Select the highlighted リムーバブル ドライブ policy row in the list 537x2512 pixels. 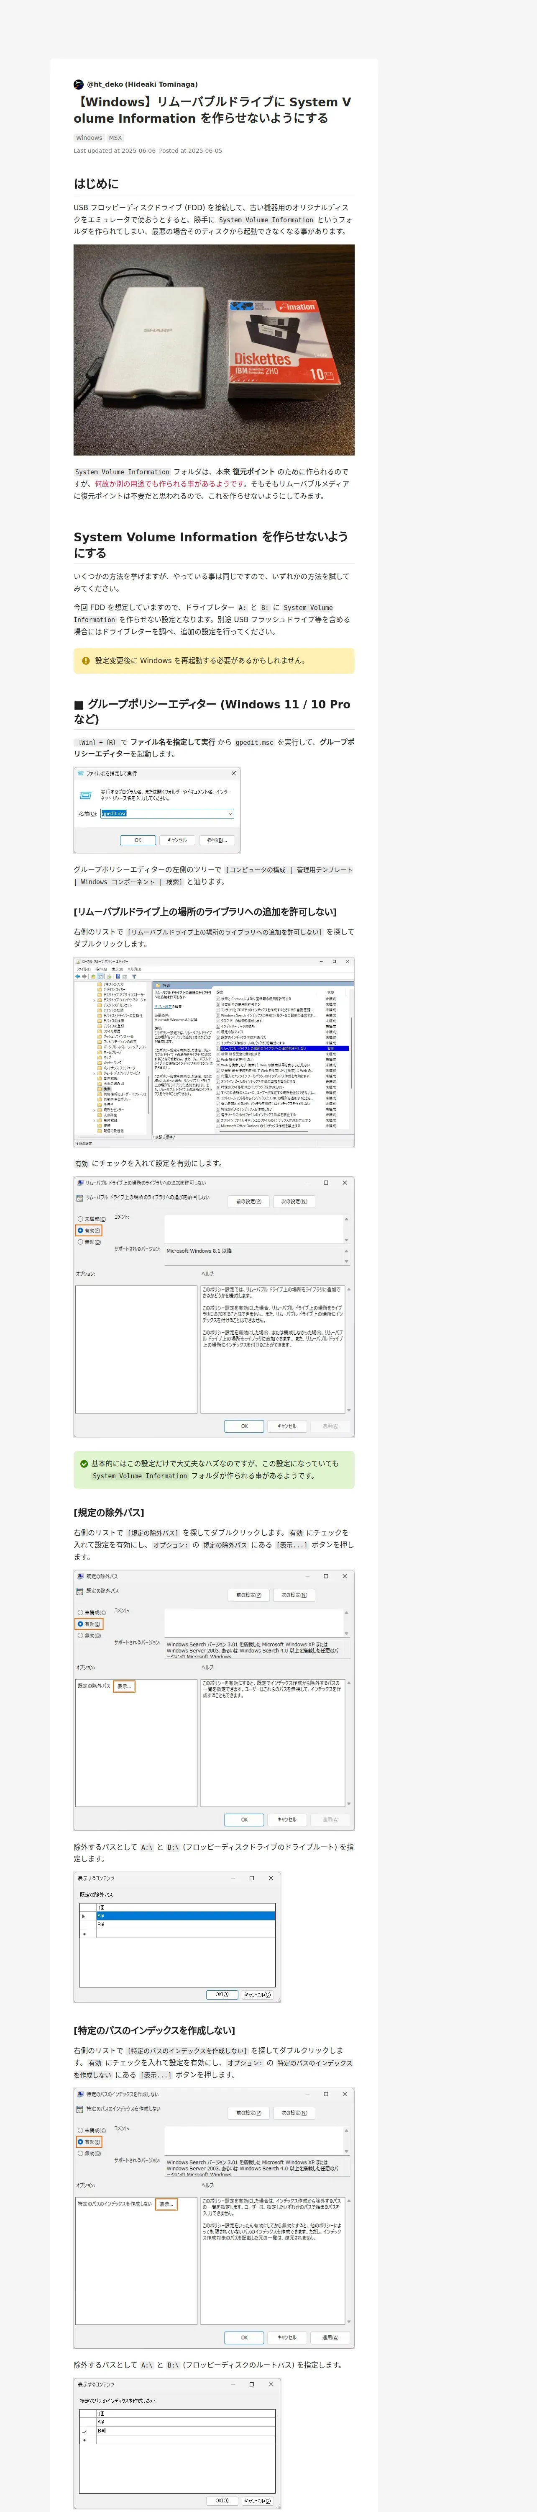coord(284,1048)
